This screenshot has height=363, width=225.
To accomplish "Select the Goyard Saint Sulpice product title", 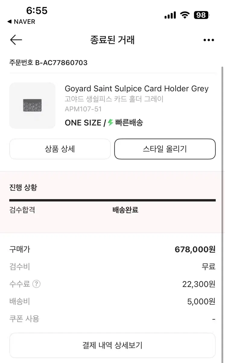I will coord(137,89).
